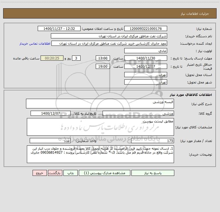Image resolution: width=220 pixels, height=212 pixels.
Task: Click the response deadline time 13:00
Action: click(103, 58)
